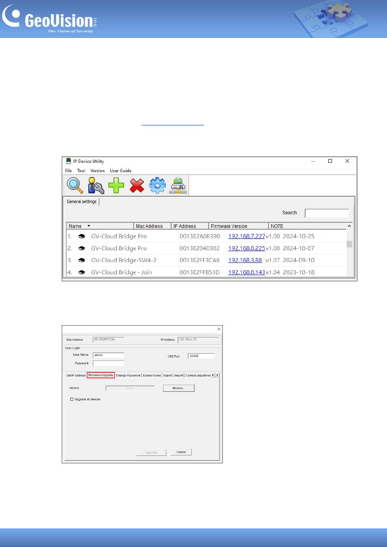Open the blue gear settings icon
Viewport: 387px width, 547px height.
158,185
